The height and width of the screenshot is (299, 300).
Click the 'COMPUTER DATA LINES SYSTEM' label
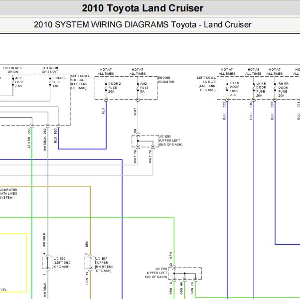click(x=8, y=193)
